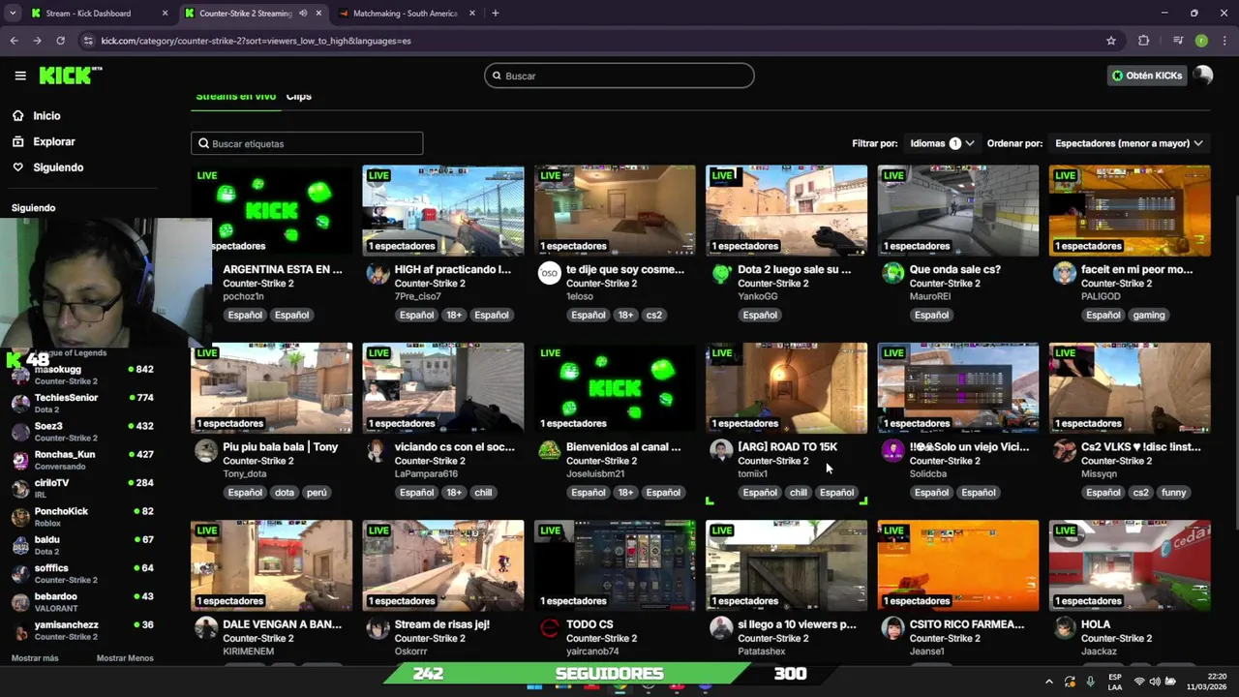Open channel avatar of Solidcba stream
Viewport: 1239px width, 697px height.
pos(892,450)
